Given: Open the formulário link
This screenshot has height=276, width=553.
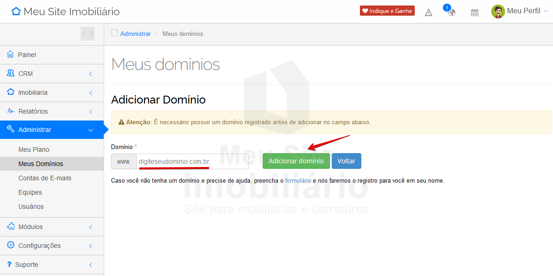Looking at the screenshot, I should (298, 181).
